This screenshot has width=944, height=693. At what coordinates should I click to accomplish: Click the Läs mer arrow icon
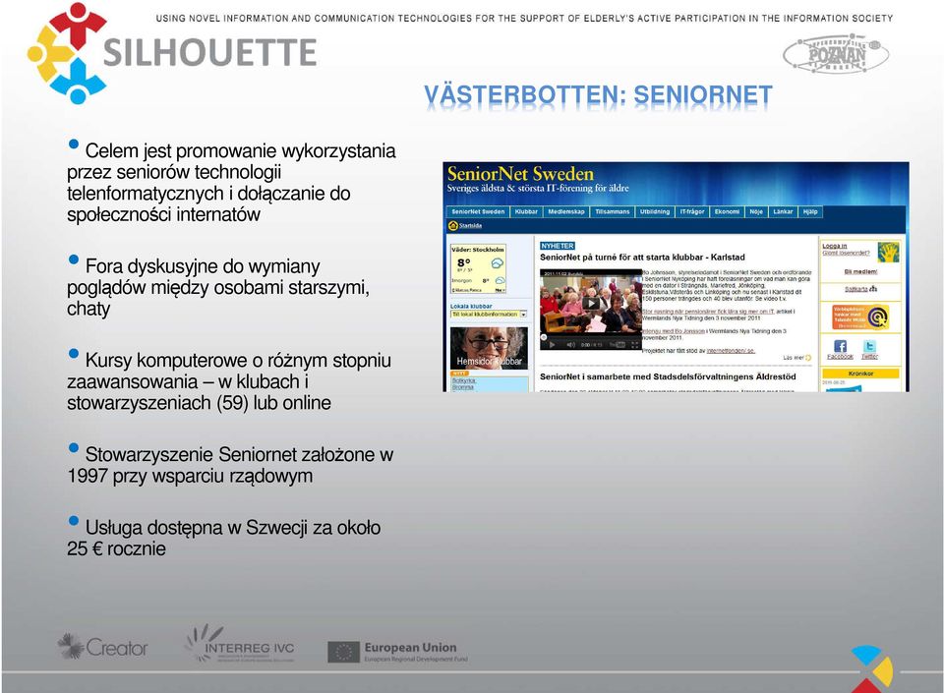808,358
